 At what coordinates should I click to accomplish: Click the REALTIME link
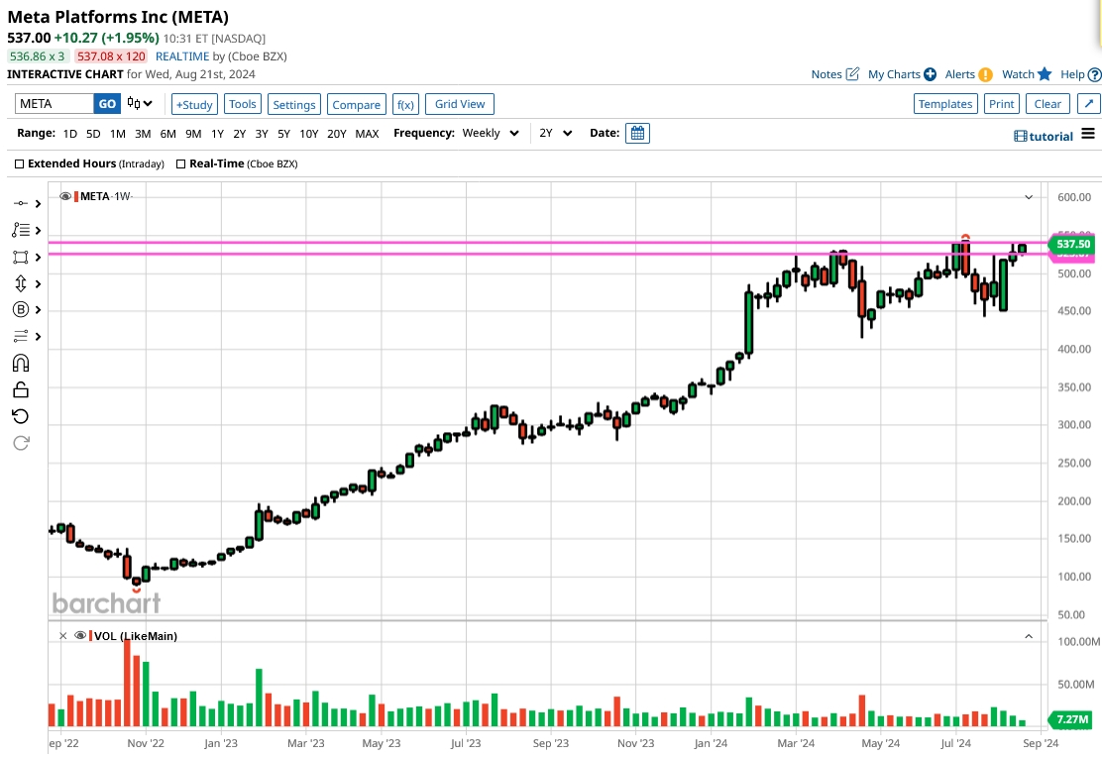click(182, 56)
